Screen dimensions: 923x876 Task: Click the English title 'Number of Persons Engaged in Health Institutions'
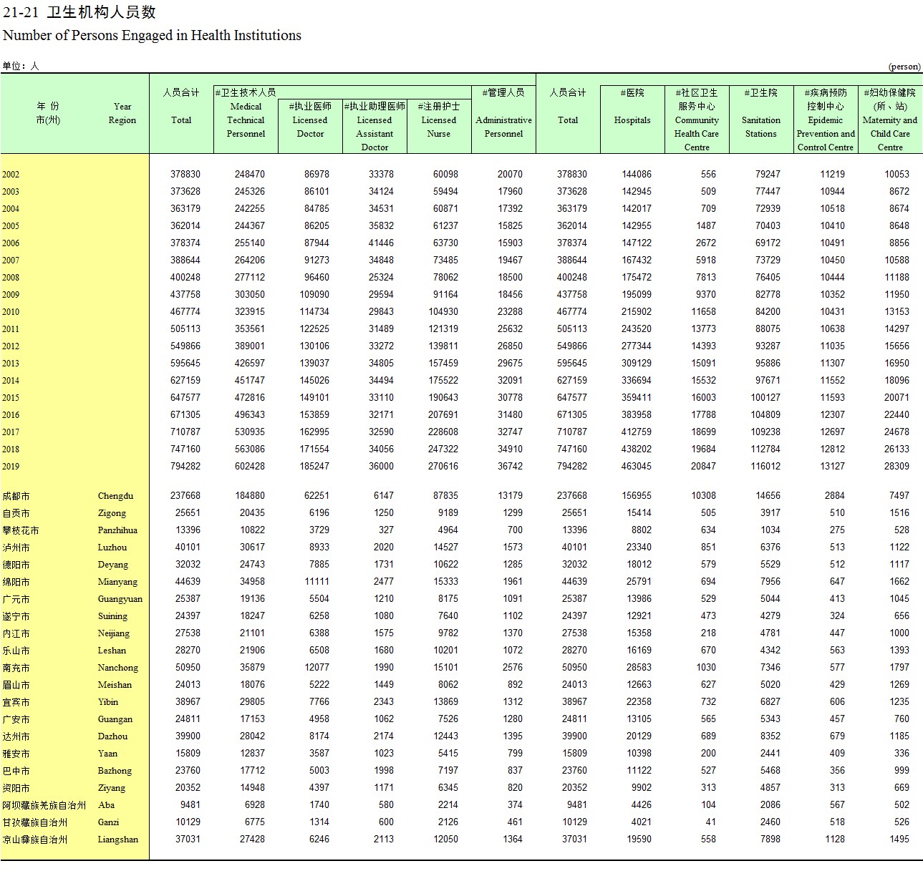click(x=152, y=35)
